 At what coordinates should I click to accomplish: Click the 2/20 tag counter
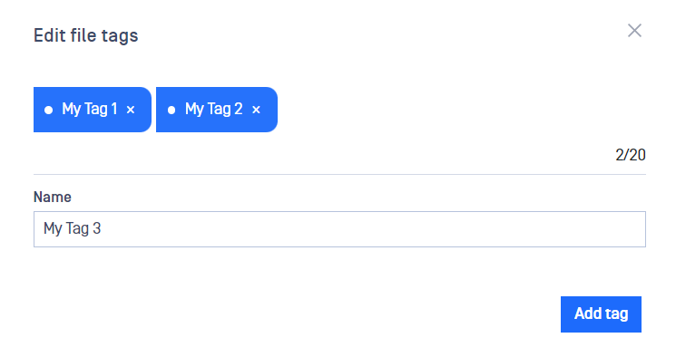click(631, 155)
